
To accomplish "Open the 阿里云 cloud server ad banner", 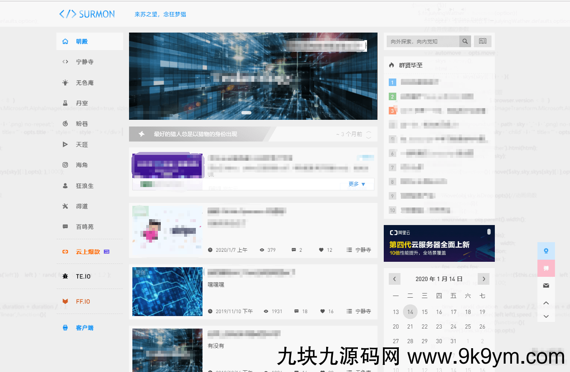I will pos(439,243).
